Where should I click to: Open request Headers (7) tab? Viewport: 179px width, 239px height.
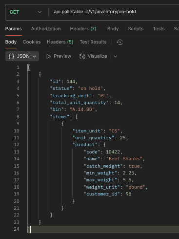[83, 29]
